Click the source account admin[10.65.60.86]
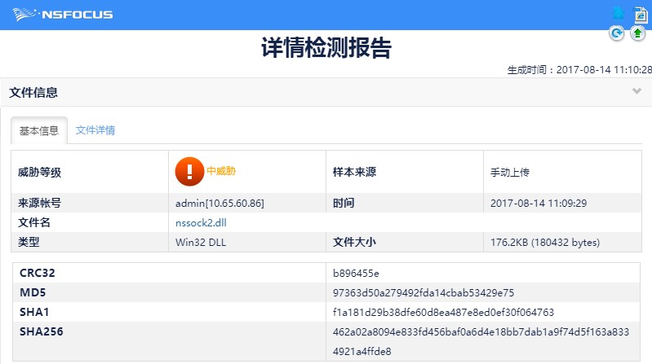This screenshot has width=652, height=364. tap(220, 203)
